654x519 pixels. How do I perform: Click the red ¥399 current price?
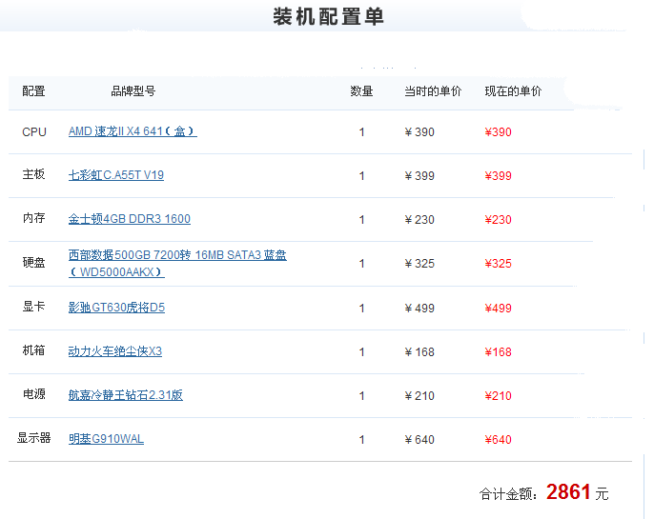[x=498, y=176]
